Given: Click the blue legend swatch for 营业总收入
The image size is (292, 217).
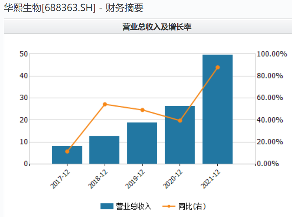Looking at the screenshot, I should [107, 206].
